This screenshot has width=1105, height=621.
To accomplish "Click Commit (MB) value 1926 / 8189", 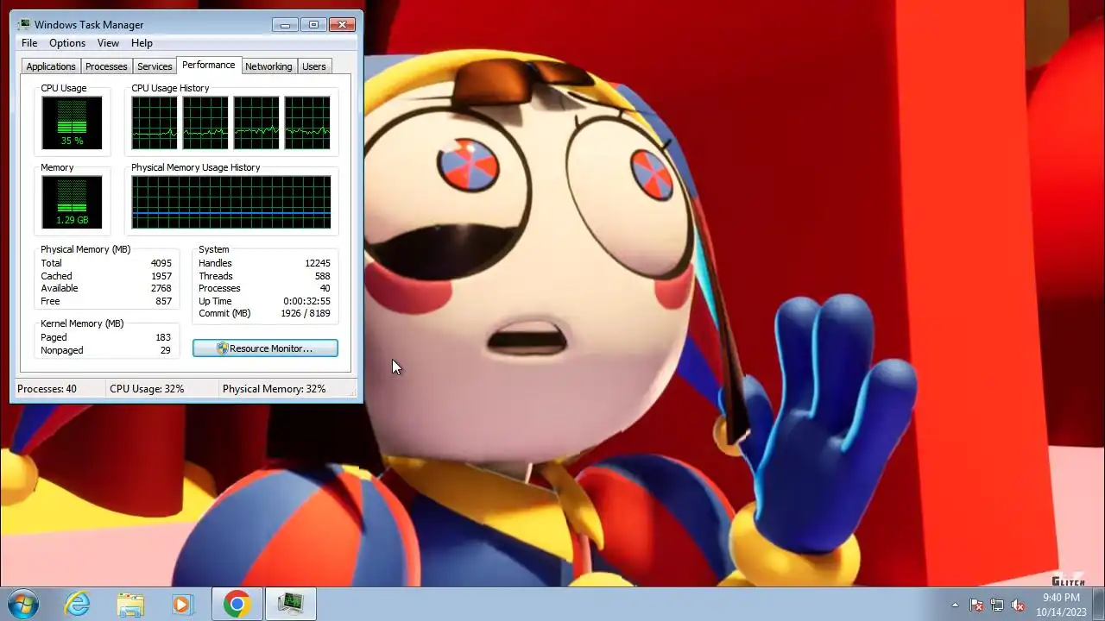I will point(306,313).
